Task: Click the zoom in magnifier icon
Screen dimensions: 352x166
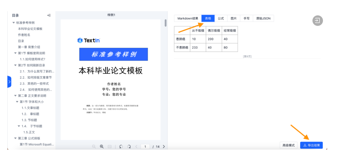Action: tap(102, 146)
